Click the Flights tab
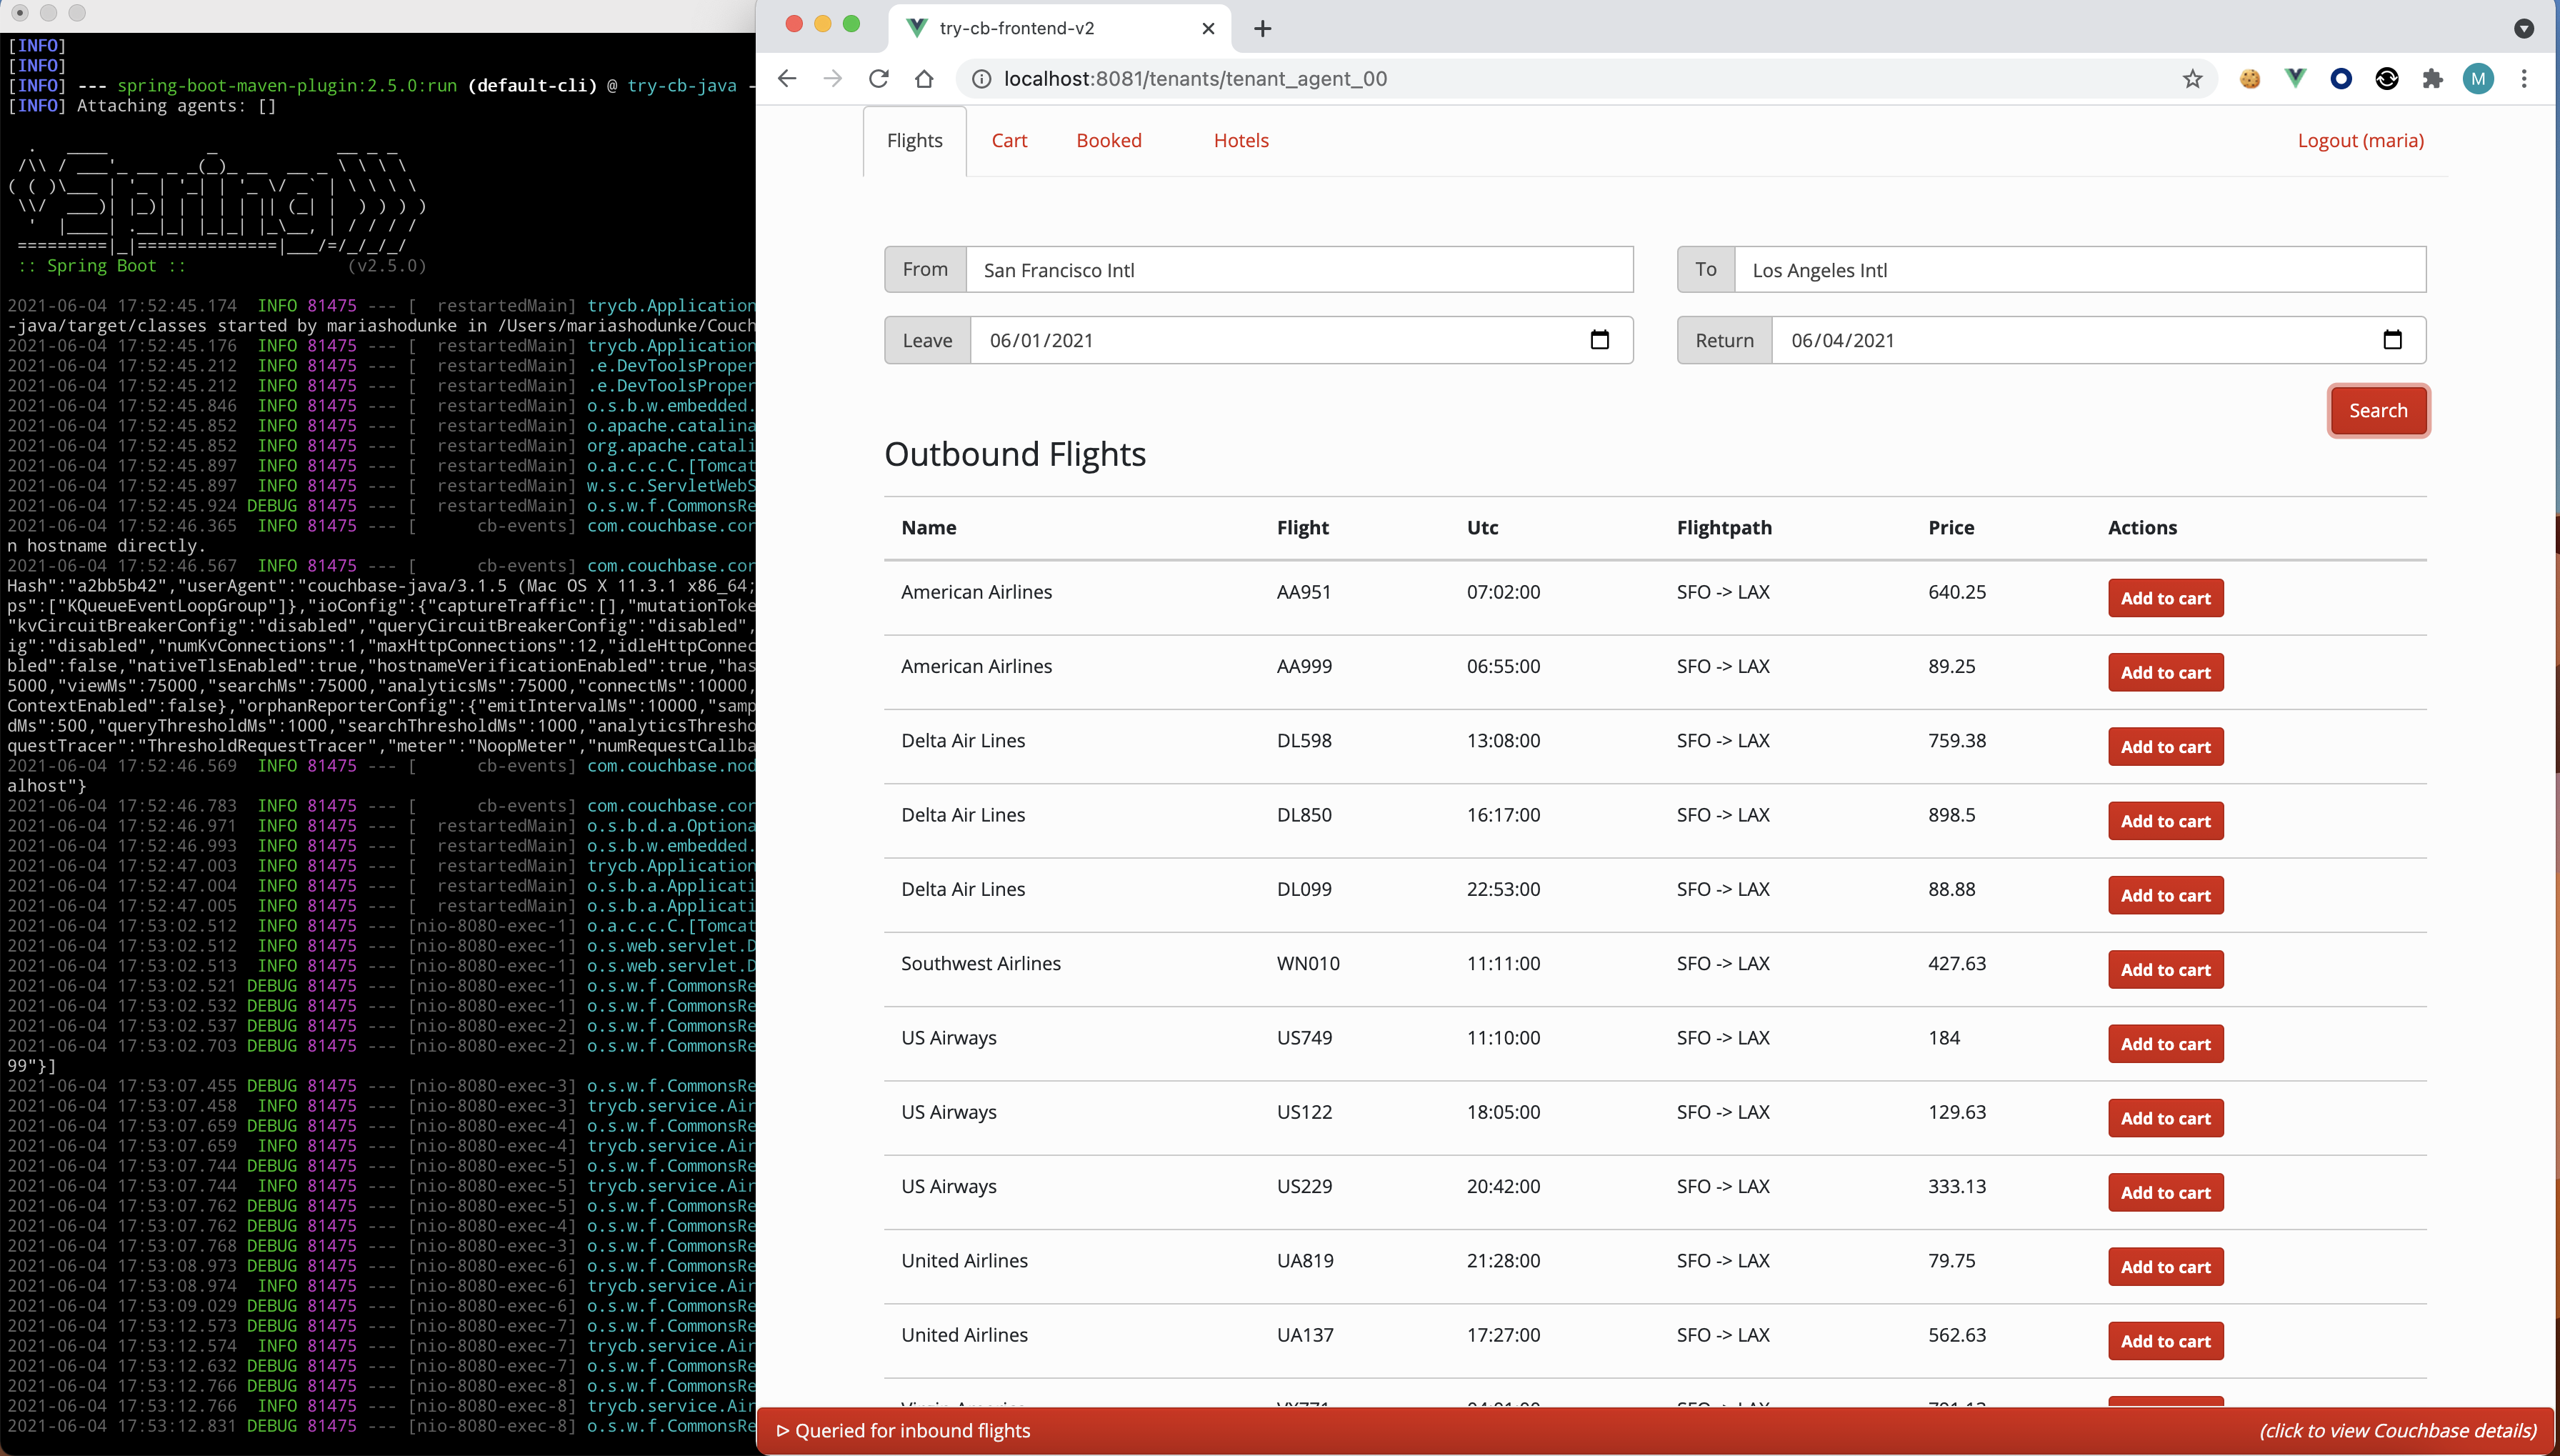2560x1456 pixels. (x=913, y=139)
